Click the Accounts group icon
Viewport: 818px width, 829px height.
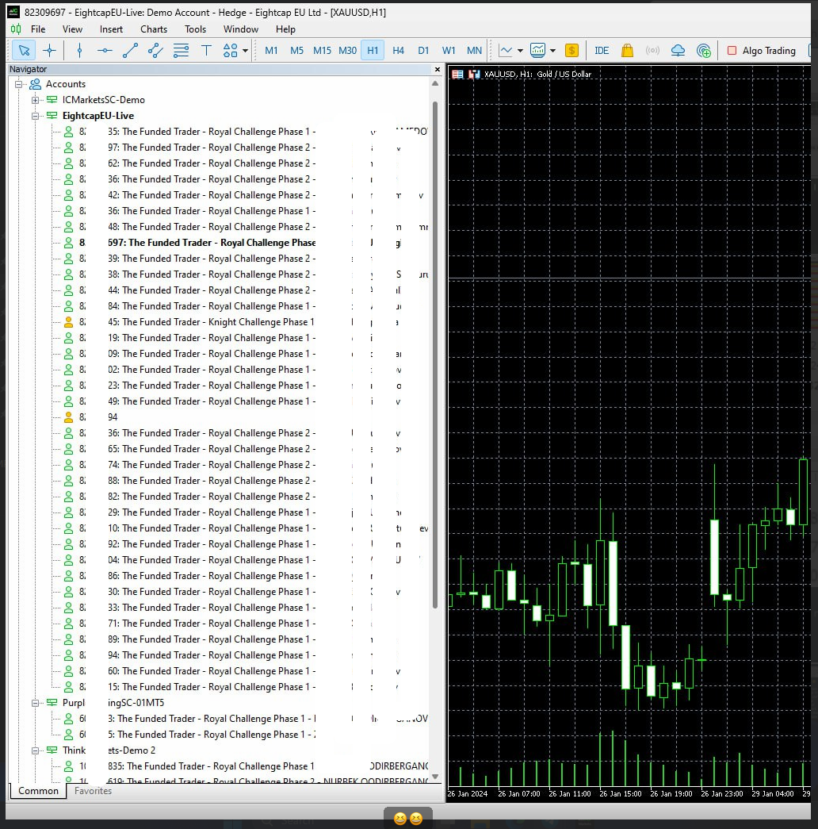(x=36, y=84)
